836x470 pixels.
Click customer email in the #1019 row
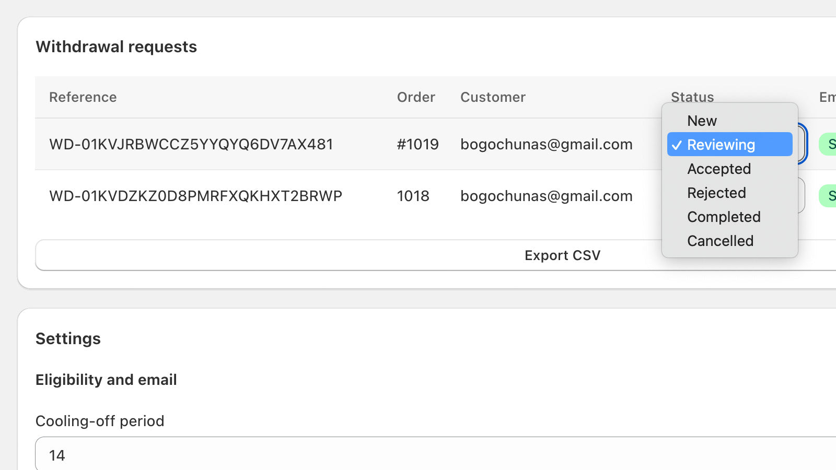pyautogui.click(x=547, y=144)
